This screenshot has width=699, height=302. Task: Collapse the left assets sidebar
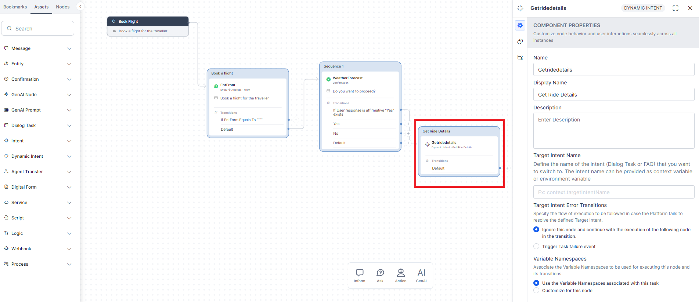(x=80, y=6)
